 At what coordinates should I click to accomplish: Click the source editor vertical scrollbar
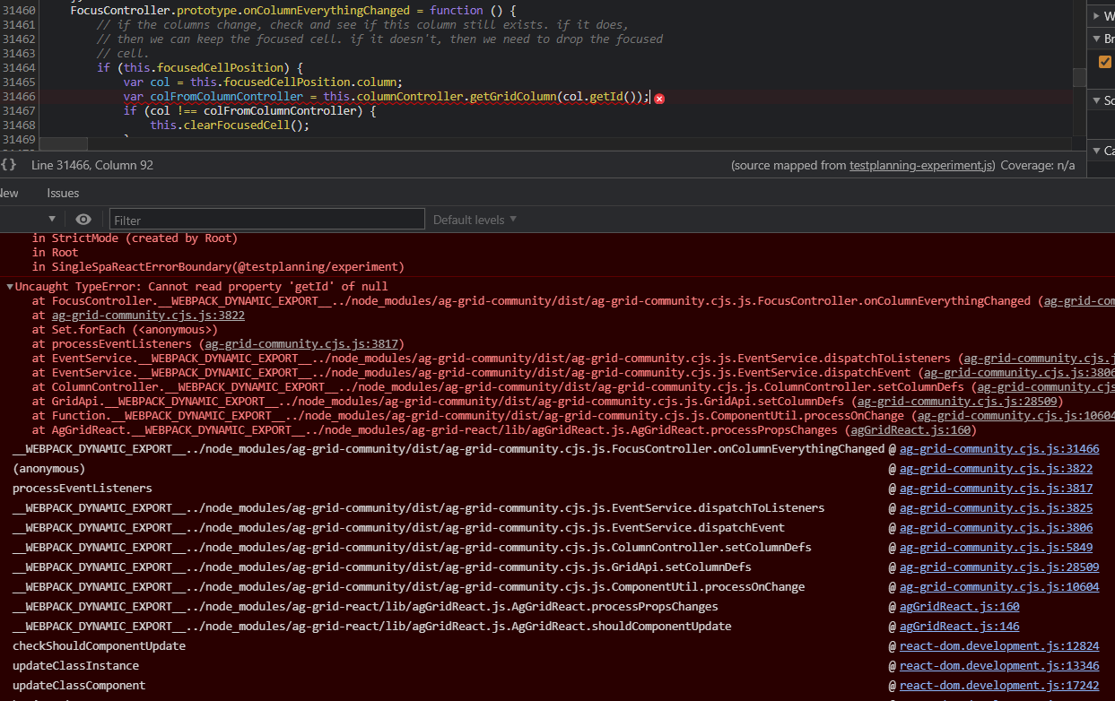[x=1081, y=76]
